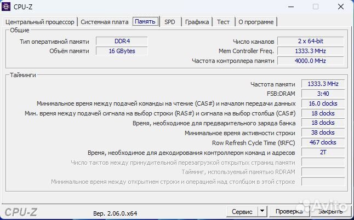The image size is (354, 220).
Task: Click the Частота памяти 1333.3 MHz value
Action: [x=323, y=84]
